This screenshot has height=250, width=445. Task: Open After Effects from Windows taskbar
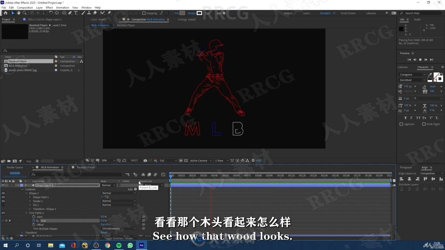click(141, 245)
